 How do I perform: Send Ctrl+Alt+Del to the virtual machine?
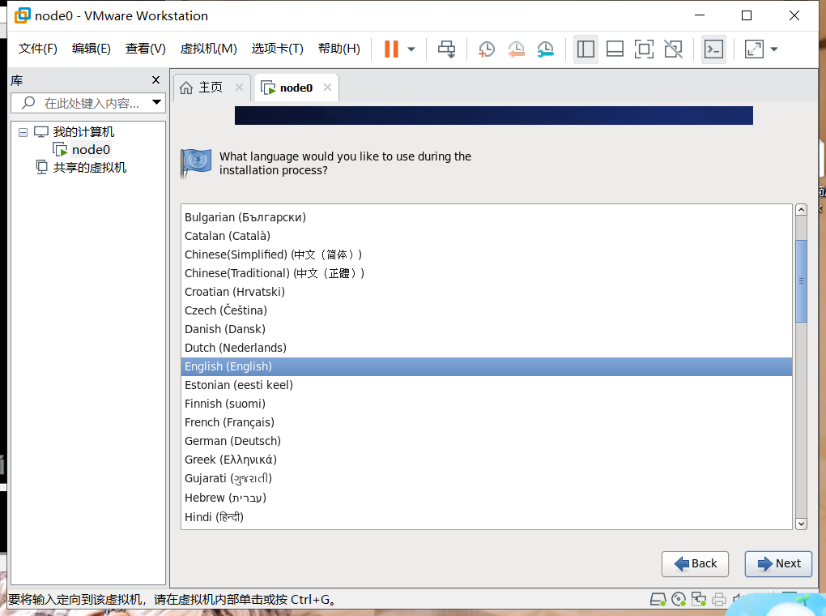[447, 49]
